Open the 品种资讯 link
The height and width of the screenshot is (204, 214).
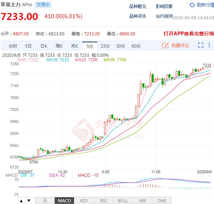click(x=138, y=16)
